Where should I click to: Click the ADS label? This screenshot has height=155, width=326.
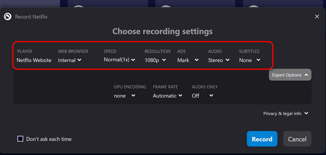[x=181, y=51]
